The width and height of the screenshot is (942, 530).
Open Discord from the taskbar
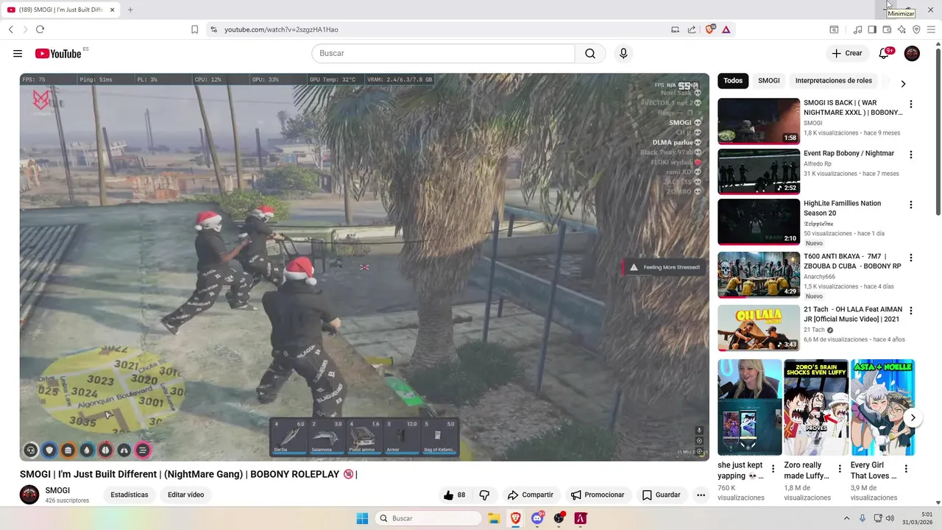point(538,518)
